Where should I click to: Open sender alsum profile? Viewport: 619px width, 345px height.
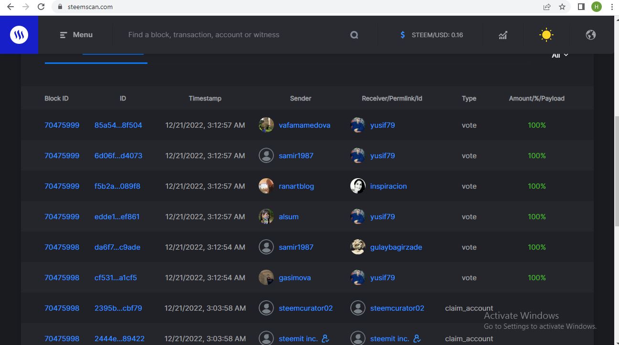click(x=289, y=217)
